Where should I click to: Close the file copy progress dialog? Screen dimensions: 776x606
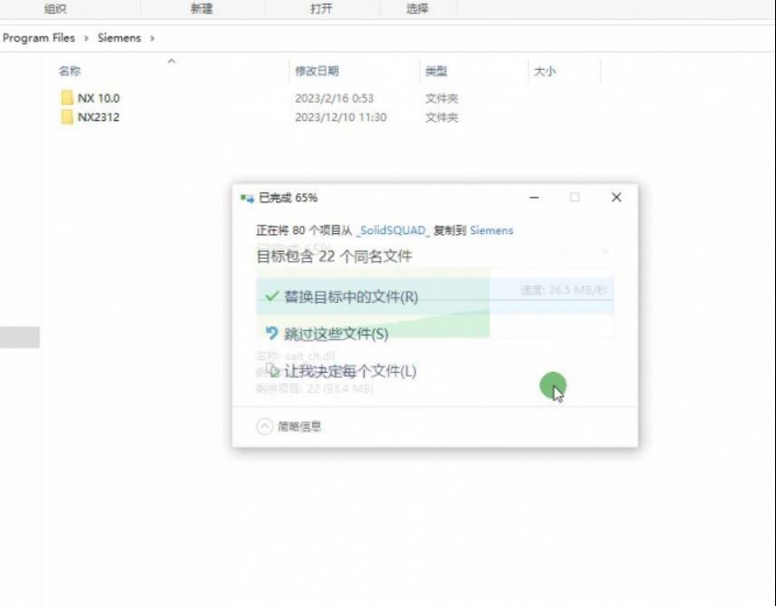[616, 198]
